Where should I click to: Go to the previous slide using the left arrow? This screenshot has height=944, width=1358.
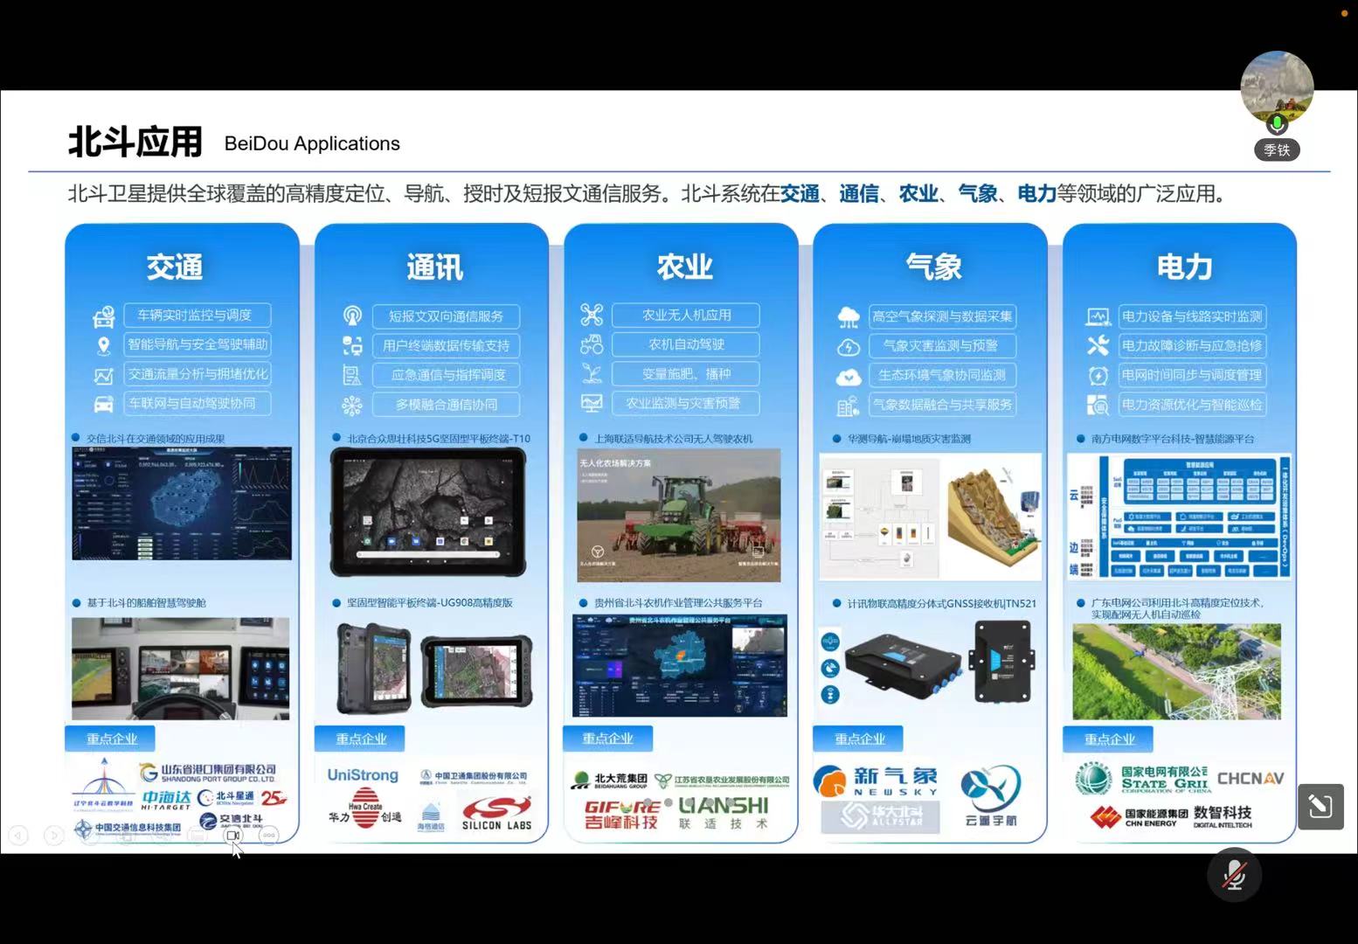[x=18, y=836]
